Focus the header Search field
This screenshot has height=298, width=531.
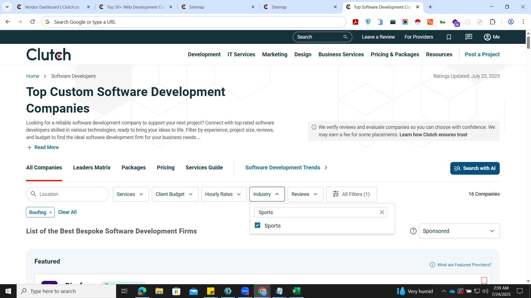coord(322,37)
